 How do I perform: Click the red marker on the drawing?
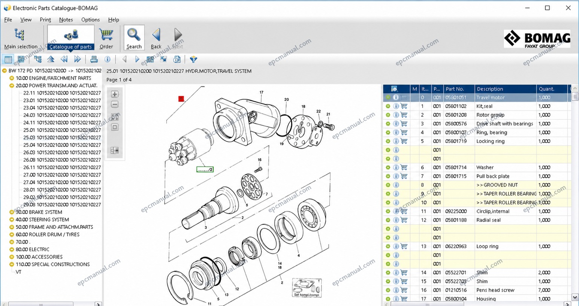(x=181, y=99)
